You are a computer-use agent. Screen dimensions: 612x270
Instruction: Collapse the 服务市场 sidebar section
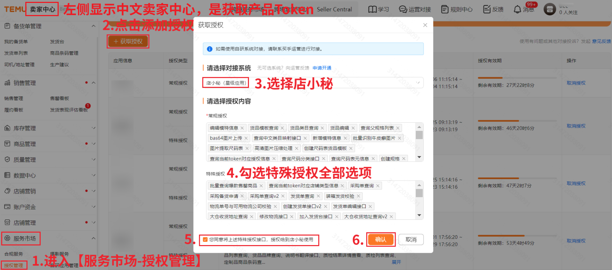tap(94, 238)
